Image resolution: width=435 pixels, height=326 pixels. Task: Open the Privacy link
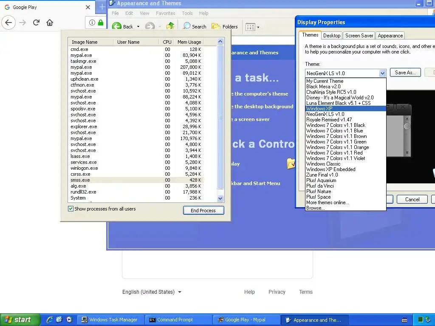coord(277,292)
